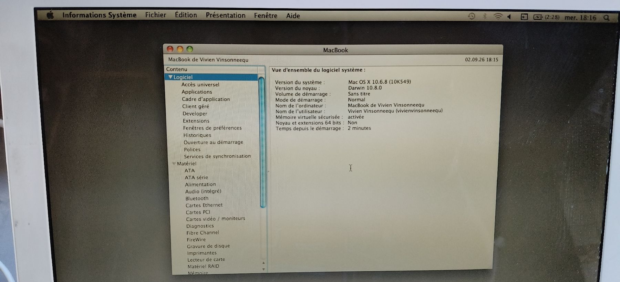Click the Bluetooth status icon

point(485,16)
